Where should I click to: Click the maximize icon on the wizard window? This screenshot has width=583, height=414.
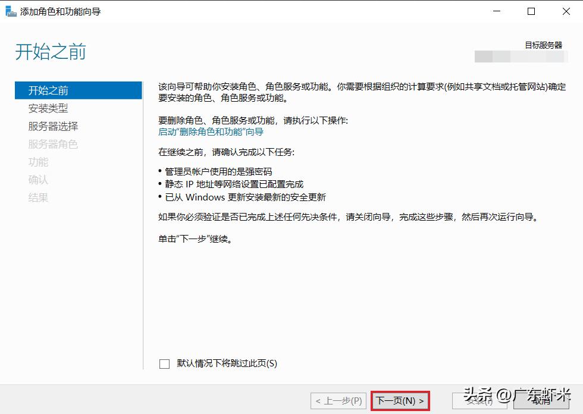tap(531, 11)
